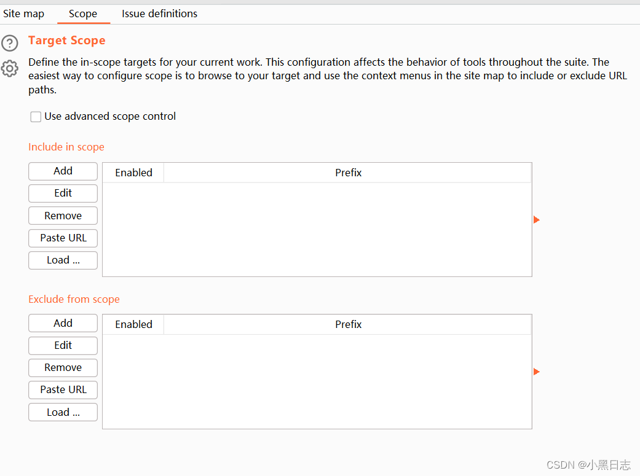Remove selected Include in scope entry
This screenshot has width=640, height=476.
[x=63, y=216]
